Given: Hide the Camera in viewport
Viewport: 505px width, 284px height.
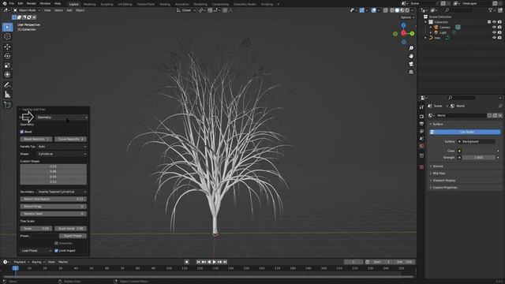Looking at the screenshot, I should point(494,28).
